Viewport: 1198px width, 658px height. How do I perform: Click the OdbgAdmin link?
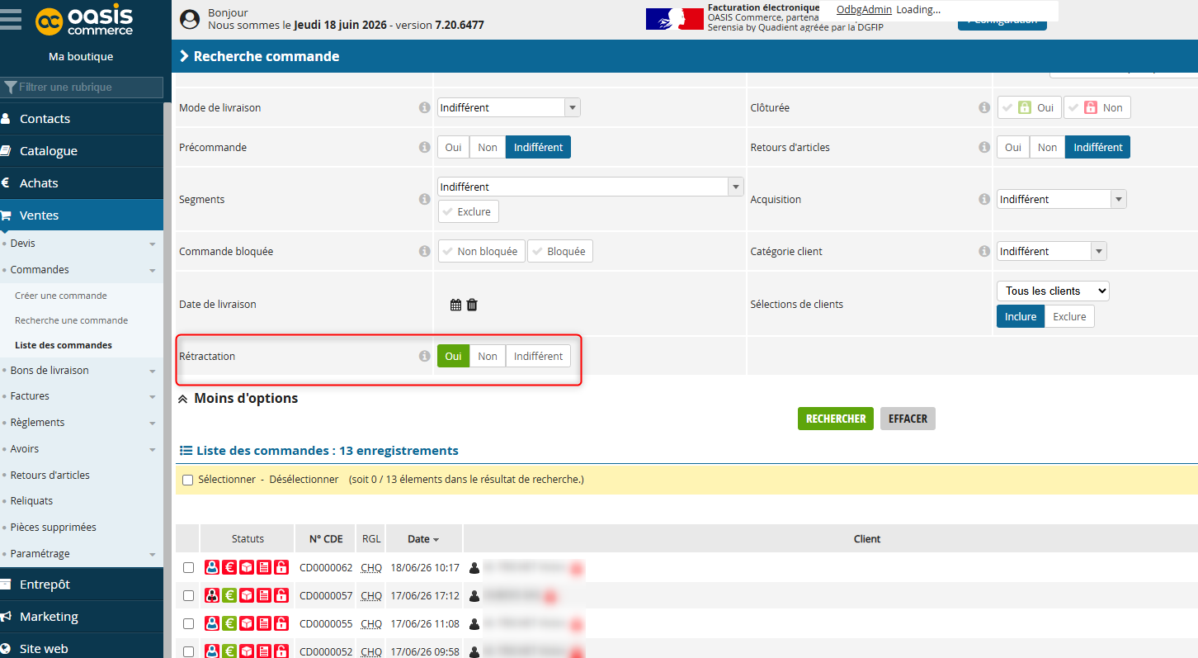864,10
